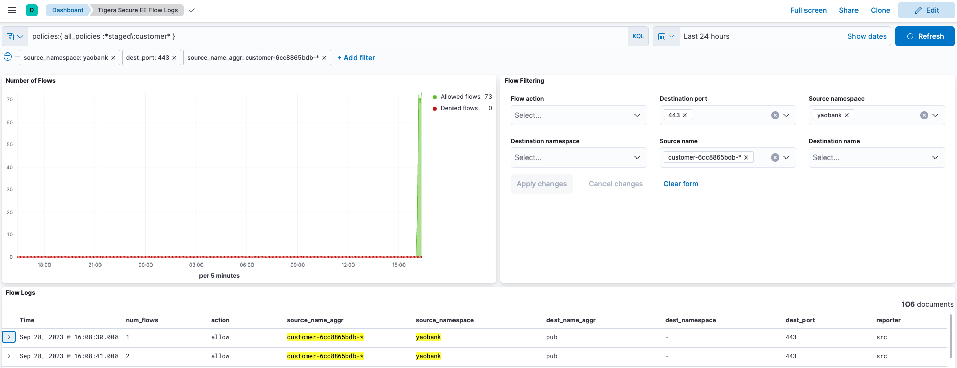957x368 pixels.
Task: Click the filter options circle icon
Action: [8, 57]
